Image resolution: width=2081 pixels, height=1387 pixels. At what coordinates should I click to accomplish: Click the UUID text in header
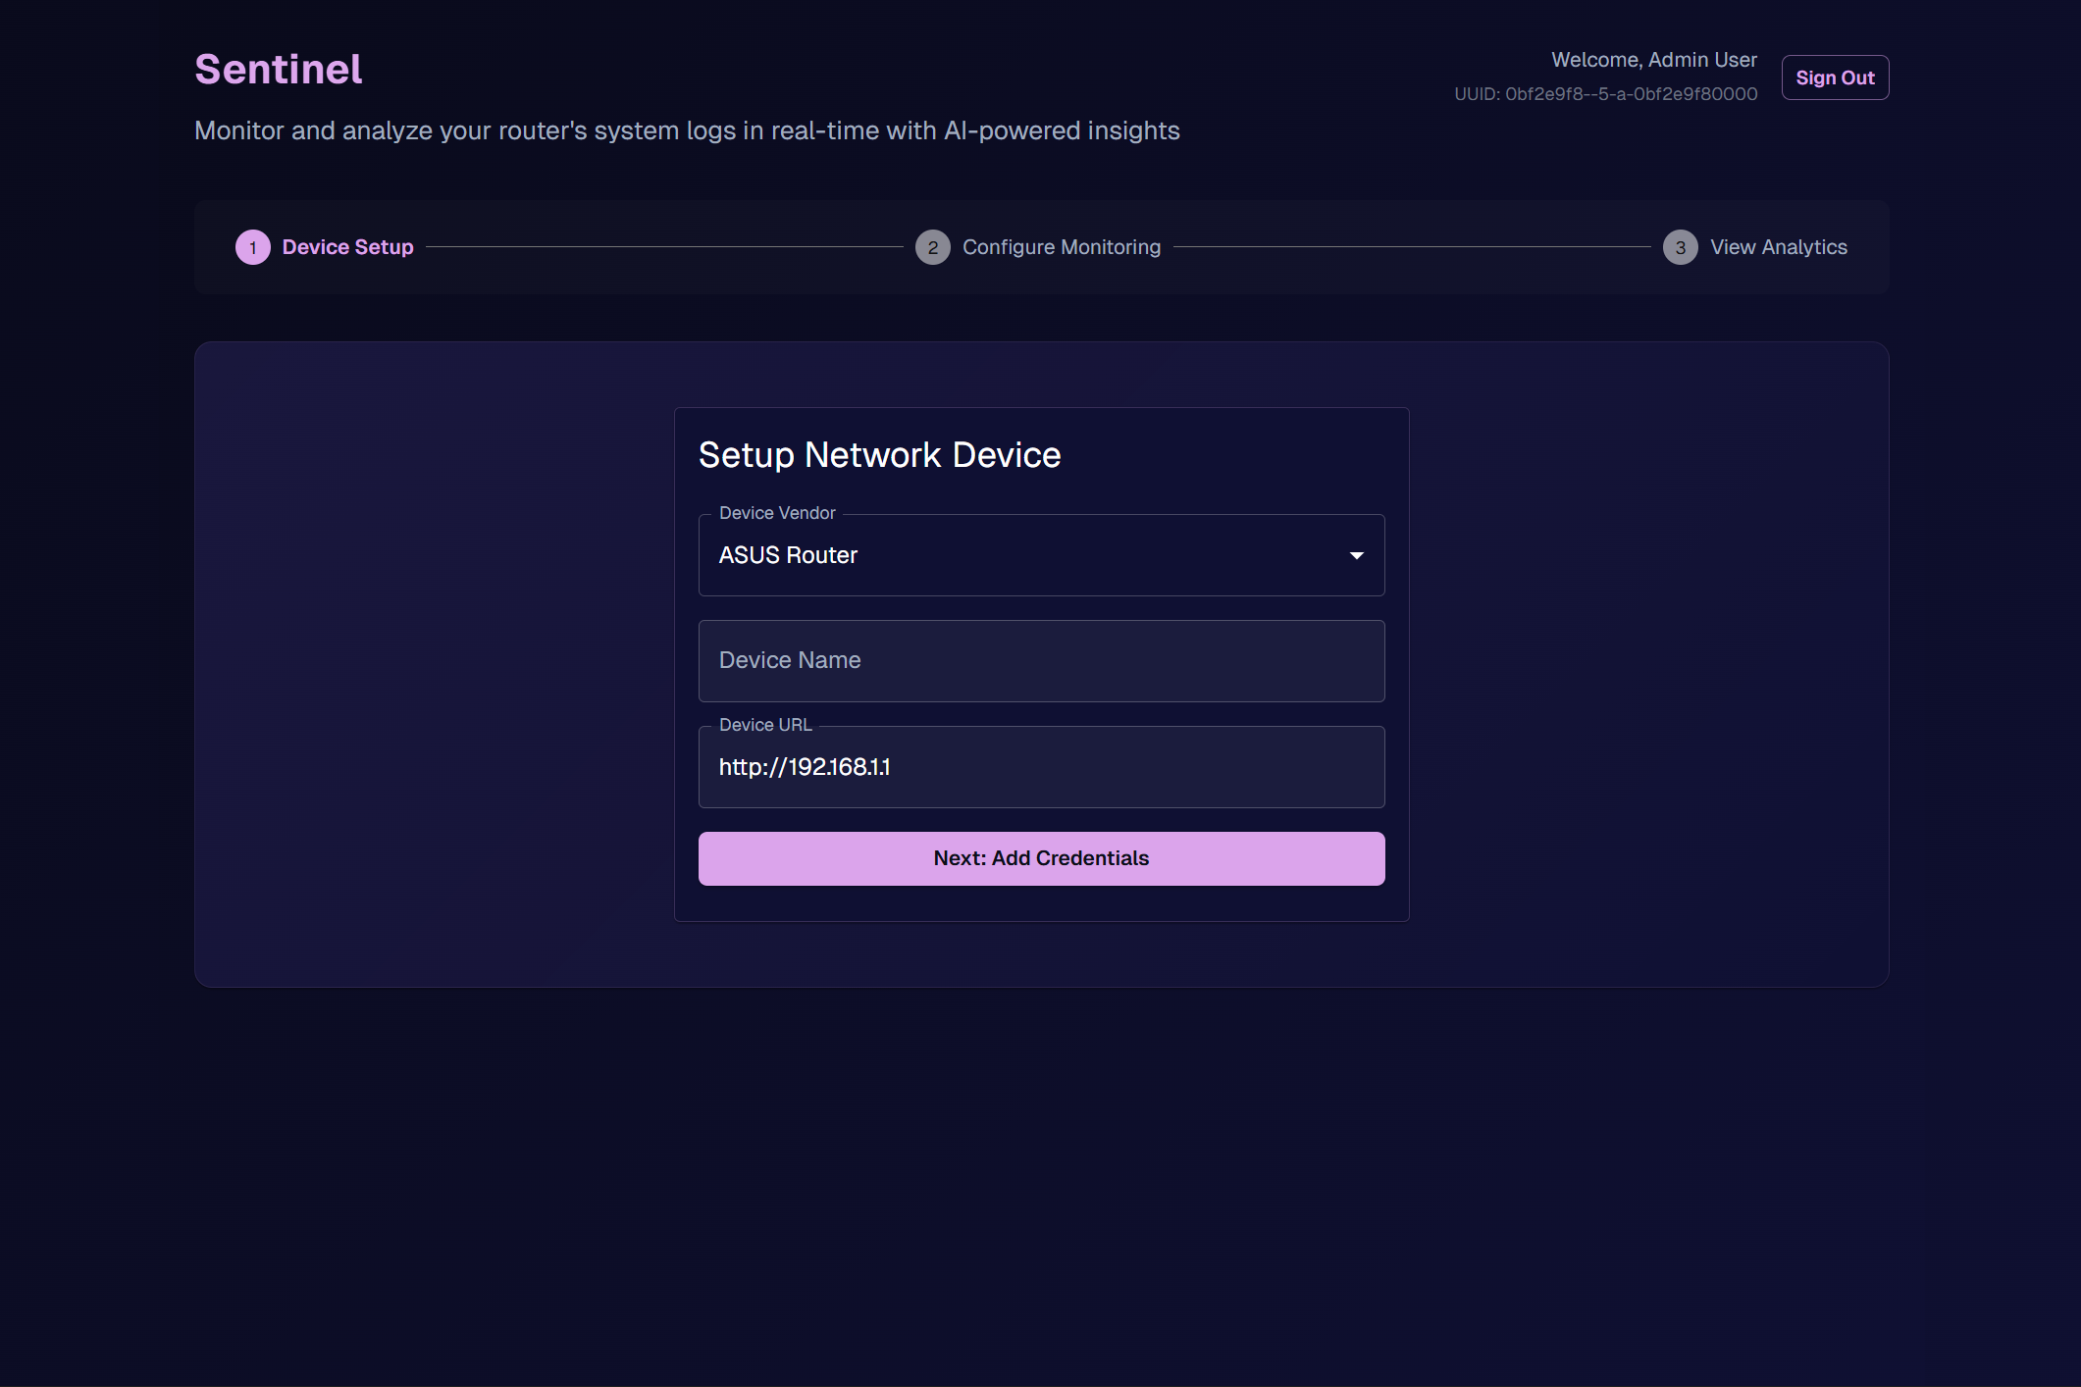click(1605, 94)
